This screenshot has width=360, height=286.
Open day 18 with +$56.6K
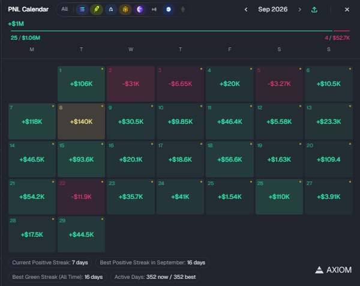[x=230, y=159]
